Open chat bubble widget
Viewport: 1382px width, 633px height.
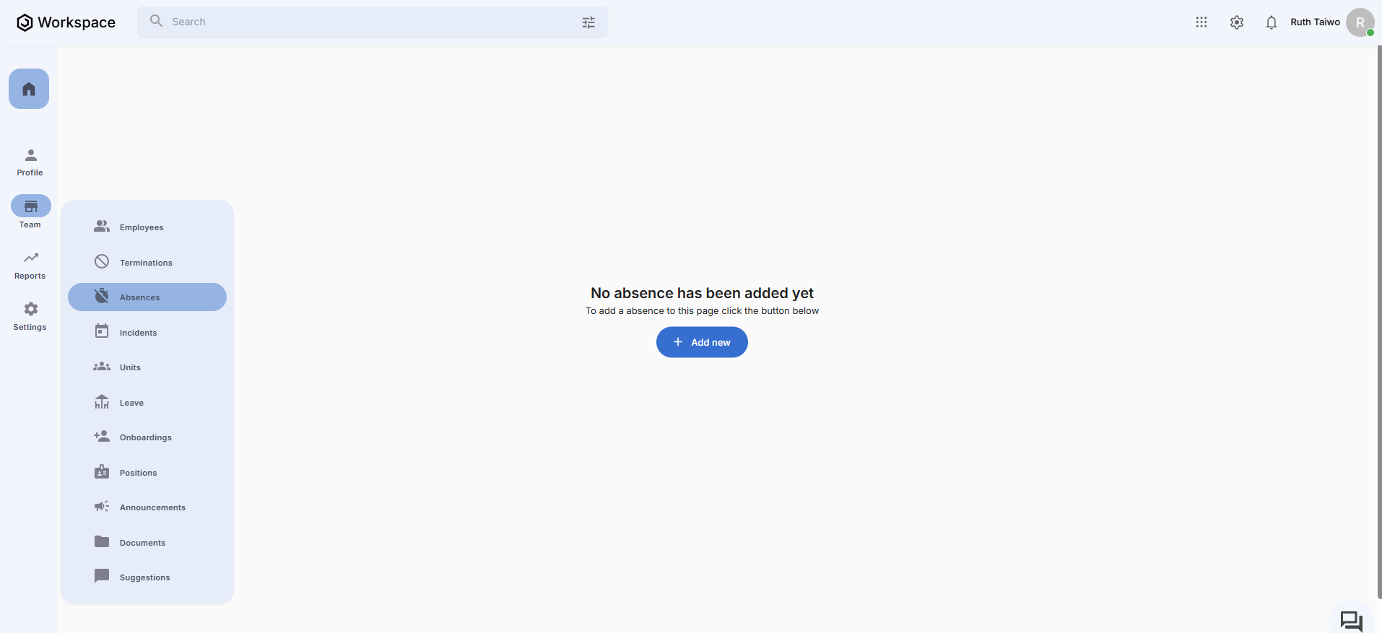click(x=1351, y=620)
